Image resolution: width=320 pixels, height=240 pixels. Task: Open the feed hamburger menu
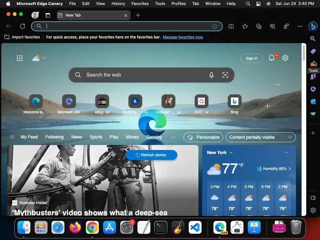pyautogui.click(x=12, y=137)
